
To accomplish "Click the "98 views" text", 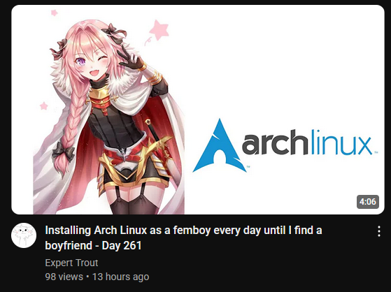I will click(x=64, y=277).
